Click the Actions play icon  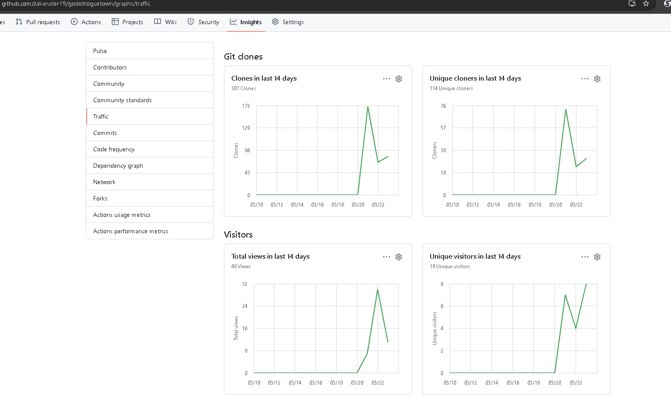pos(74,22)
